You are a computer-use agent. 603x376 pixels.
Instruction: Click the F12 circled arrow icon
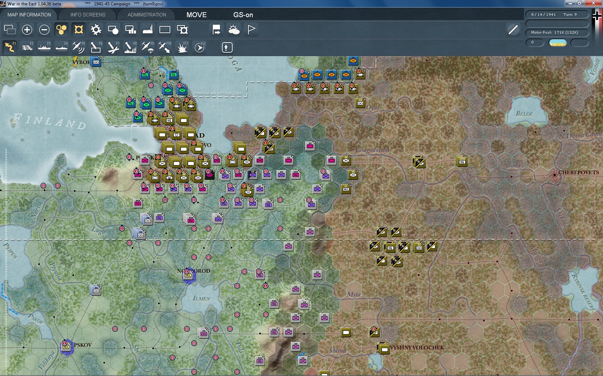200,47
